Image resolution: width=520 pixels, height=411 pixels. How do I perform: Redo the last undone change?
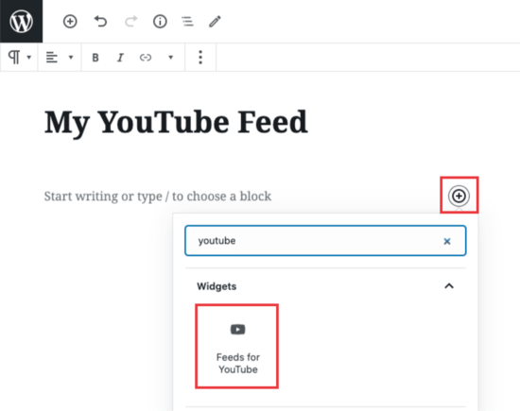click(131, 22)
